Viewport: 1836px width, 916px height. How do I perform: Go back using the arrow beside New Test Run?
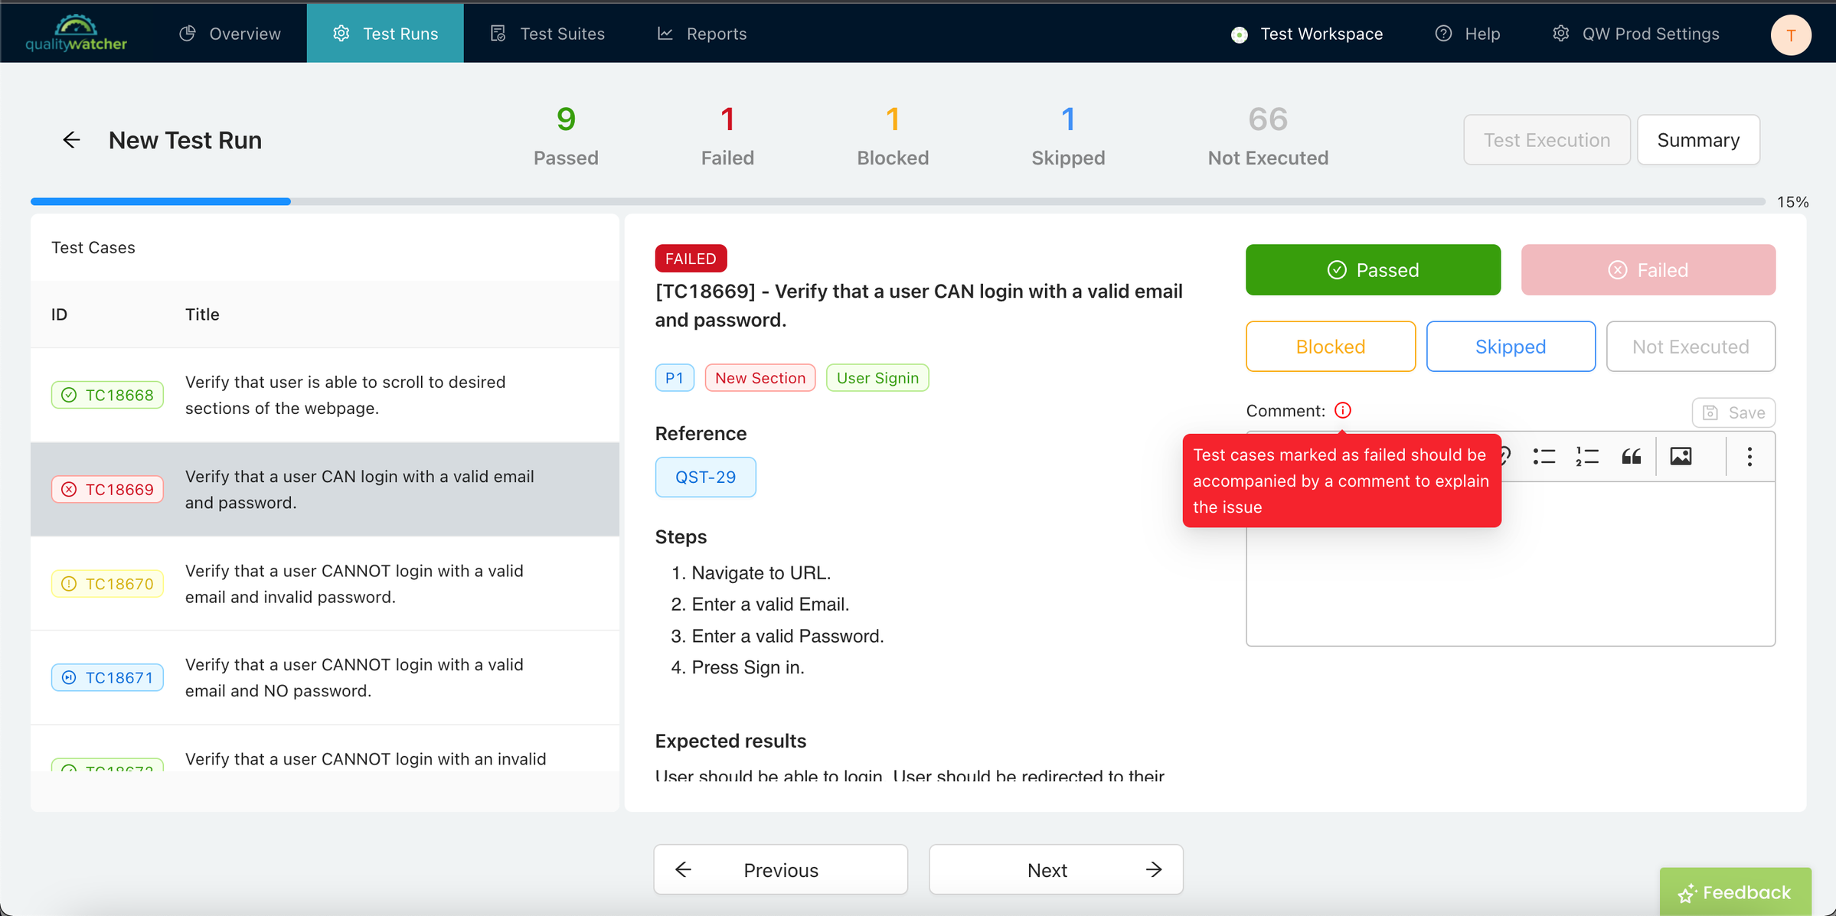click(x=71, y=140)
